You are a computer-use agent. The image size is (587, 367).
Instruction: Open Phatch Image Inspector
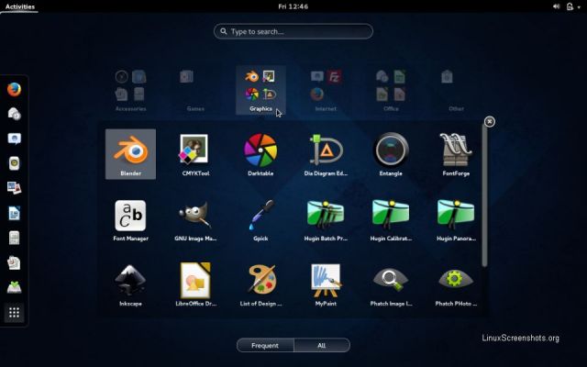[391, 285]
